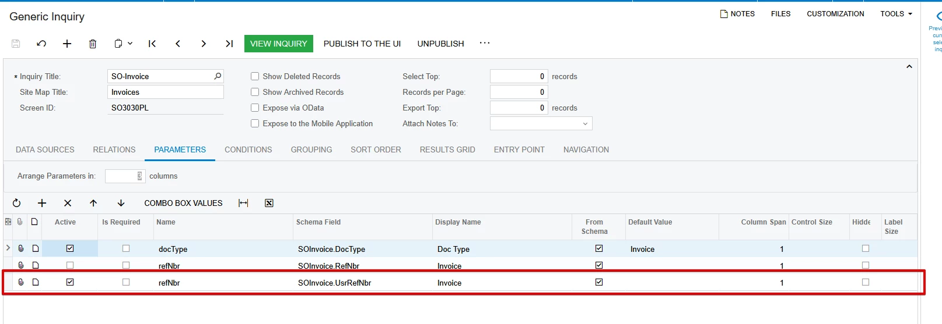The width and height of the screenshot is (942, 324).
Task: Move parameter row down
Action: point(121,203)
